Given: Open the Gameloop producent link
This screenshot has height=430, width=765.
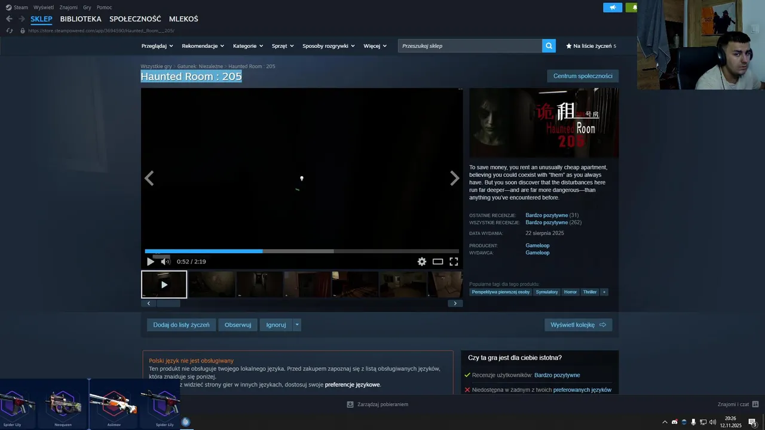Looking at the screenshot, I should [x=537, y=245].
